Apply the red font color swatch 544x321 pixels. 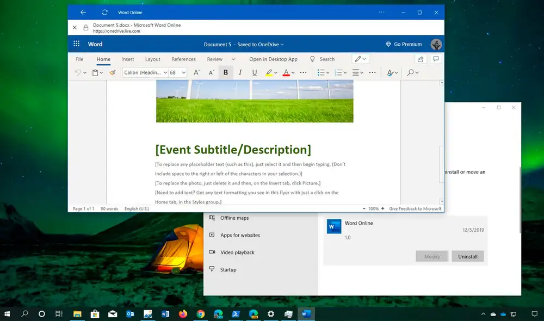(286, 72)
